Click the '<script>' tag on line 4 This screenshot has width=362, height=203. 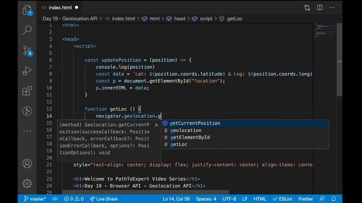click(x=84, y=46)
